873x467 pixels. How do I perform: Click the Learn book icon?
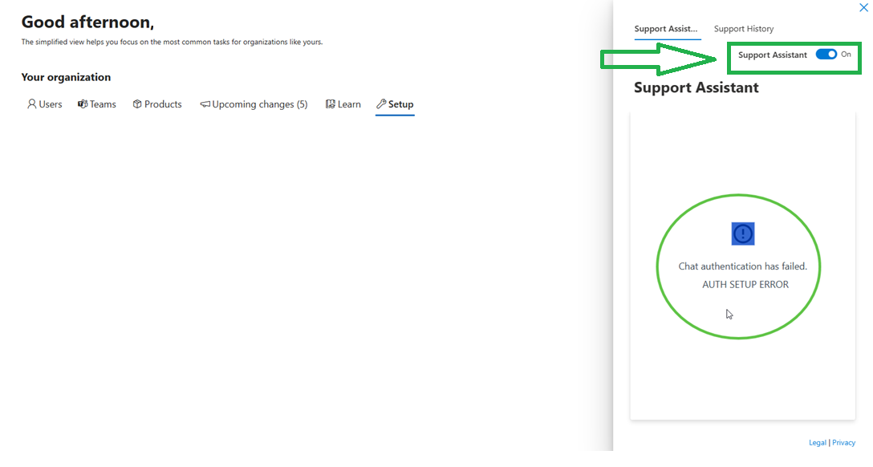click(x=330, y=104)
